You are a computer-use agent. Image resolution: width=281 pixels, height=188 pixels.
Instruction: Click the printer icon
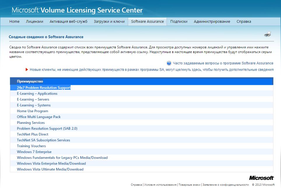pyautogui.click(x=268, y=34)
